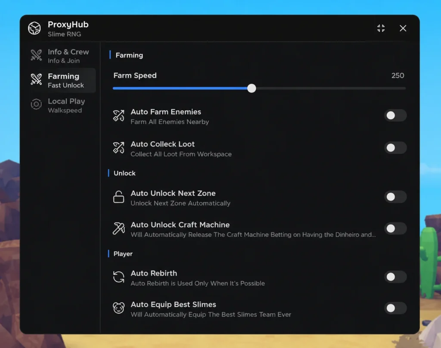Image resolution: width=441 pixels, height=348 pixels.
Task: Click the Farming section header
Action: 129,55
